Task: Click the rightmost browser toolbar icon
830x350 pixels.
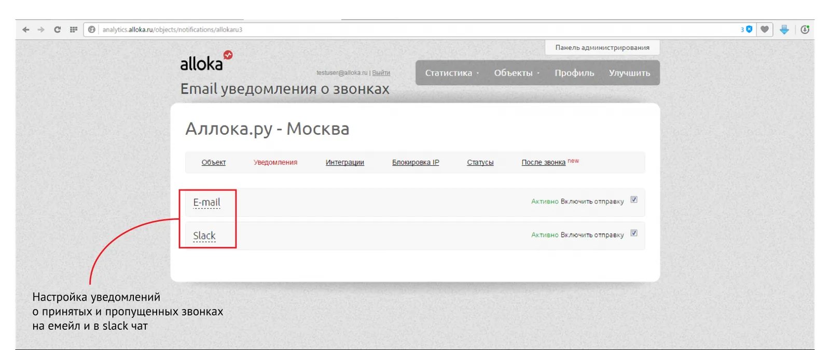Action: point(805,30)
